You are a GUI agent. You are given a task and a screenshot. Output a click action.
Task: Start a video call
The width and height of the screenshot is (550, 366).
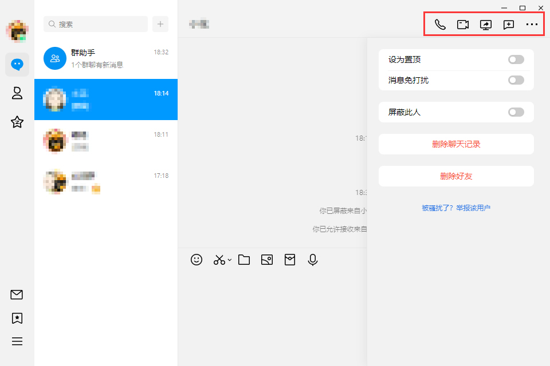click(463, 25)
